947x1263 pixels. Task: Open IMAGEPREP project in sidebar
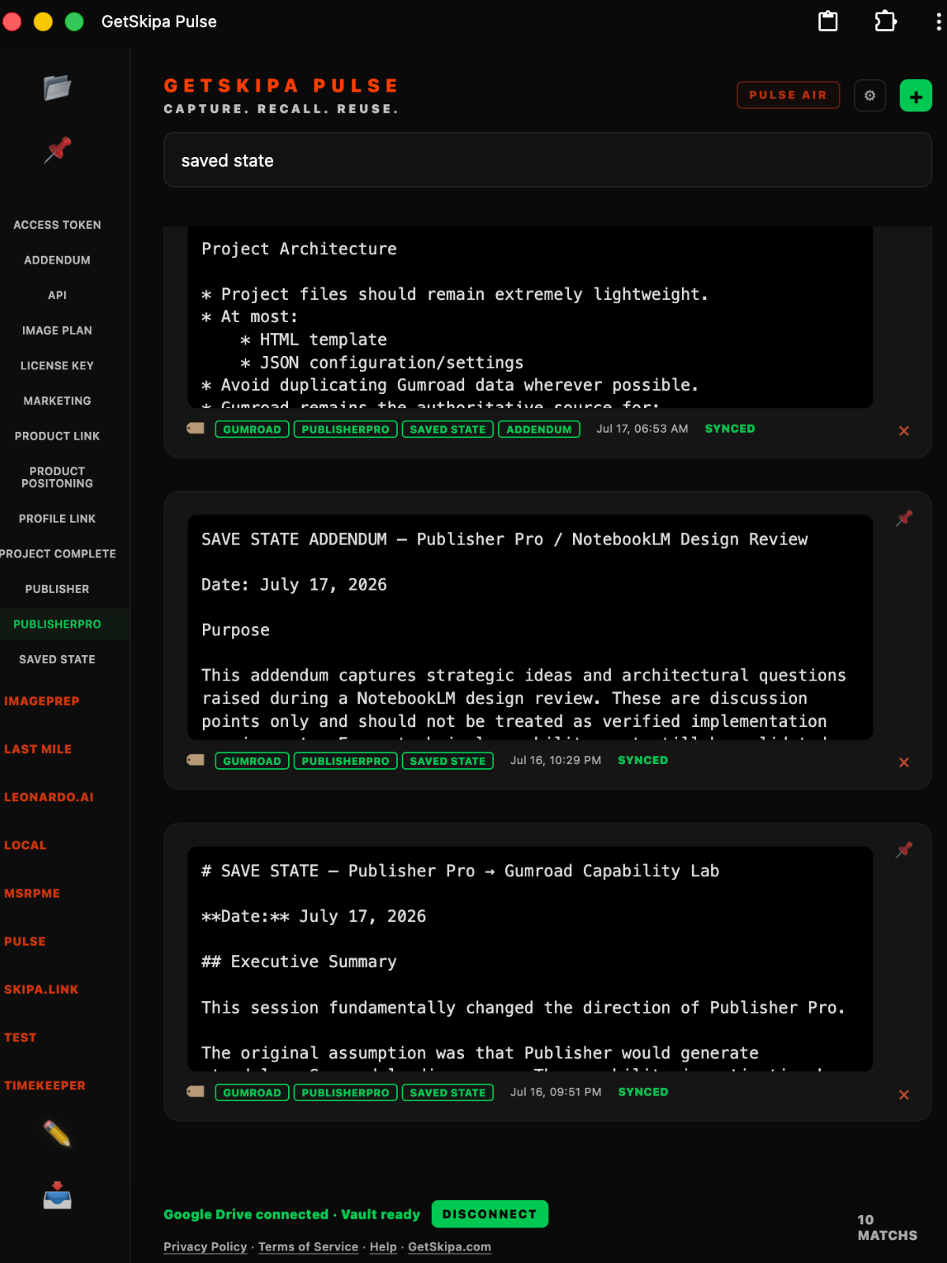(x=42, y=701)
